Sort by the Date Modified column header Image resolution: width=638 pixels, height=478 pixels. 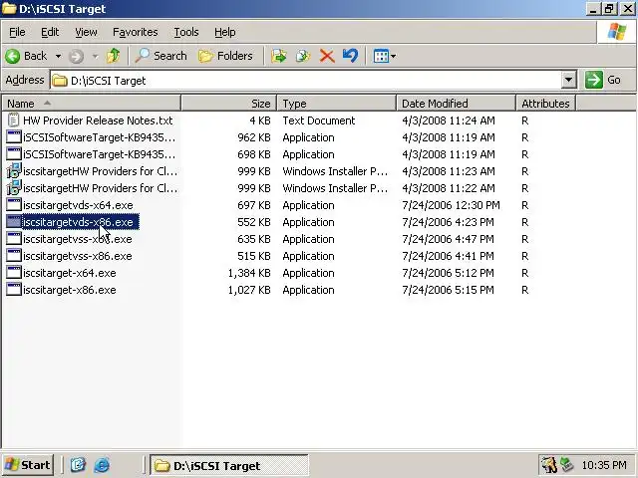456,104
